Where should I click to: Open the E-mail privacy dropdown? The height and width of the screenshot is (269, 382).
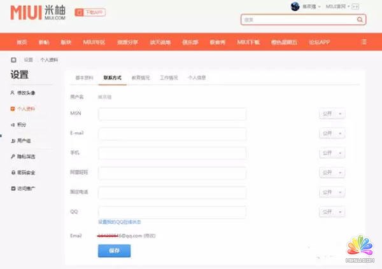[x=332, y=134]
